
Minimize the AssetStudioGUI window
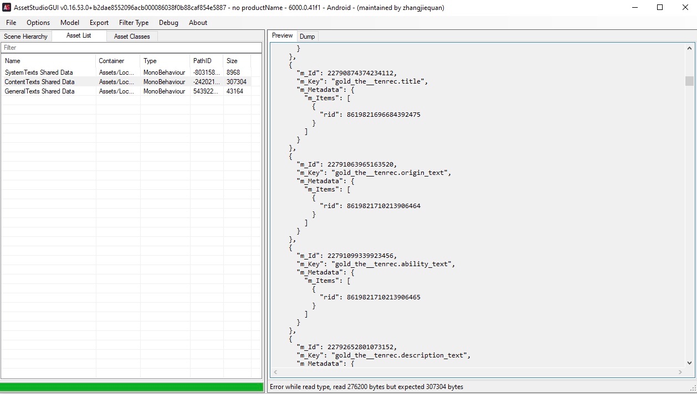[634, 8]
